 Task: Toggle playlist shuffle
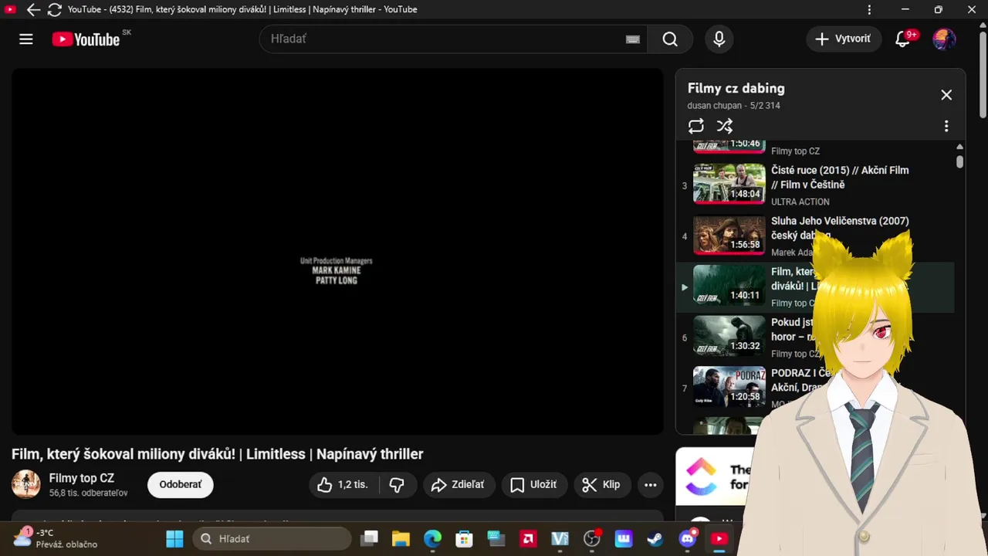point(724,126)
